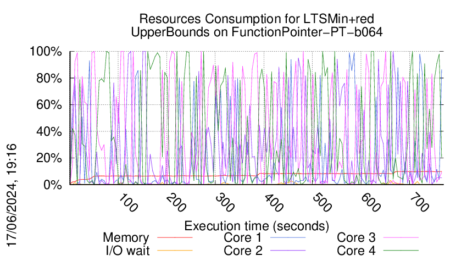
Task: Click the 600 x-axis tick label
Action: (x=371, y=203)
